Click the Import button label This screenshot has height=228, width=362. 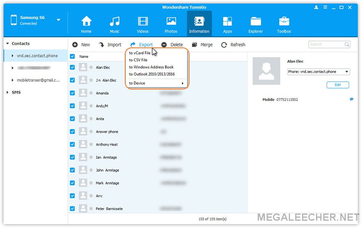click(114, 45)
